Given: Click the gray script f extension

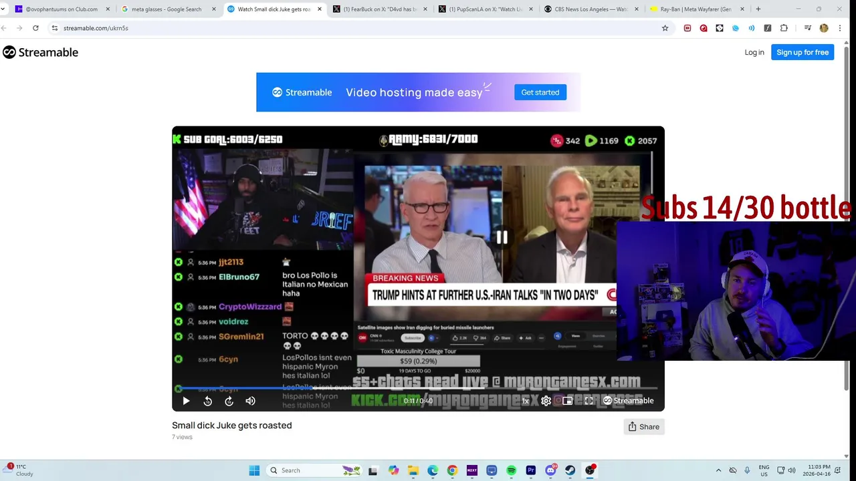Looking at the screenshot, I should coord(768,28).
